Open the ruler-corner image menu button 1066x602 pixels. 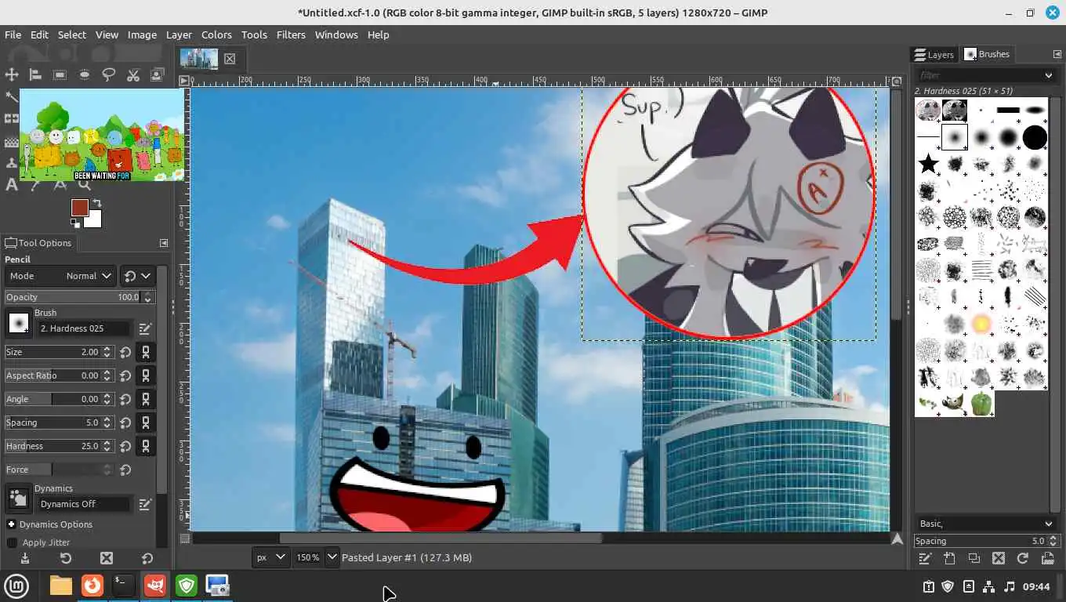[x=184, y=81]
